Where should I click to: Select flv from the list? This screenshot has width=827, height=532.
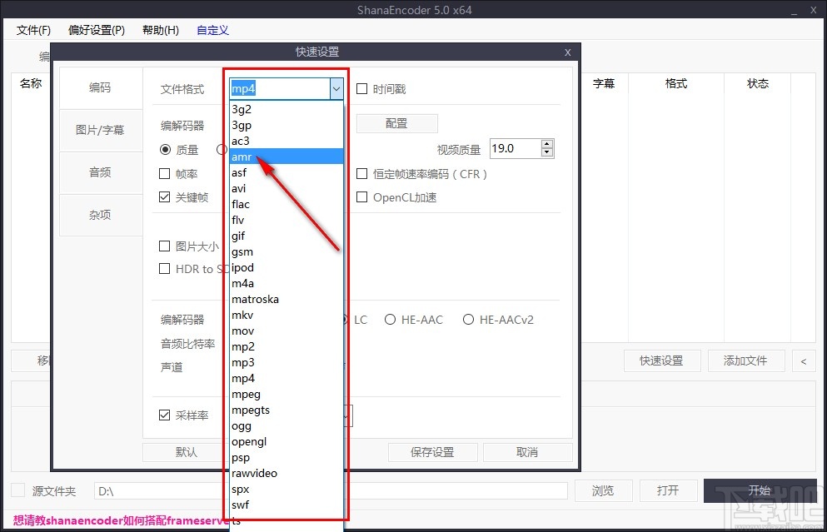coord(286,220)
